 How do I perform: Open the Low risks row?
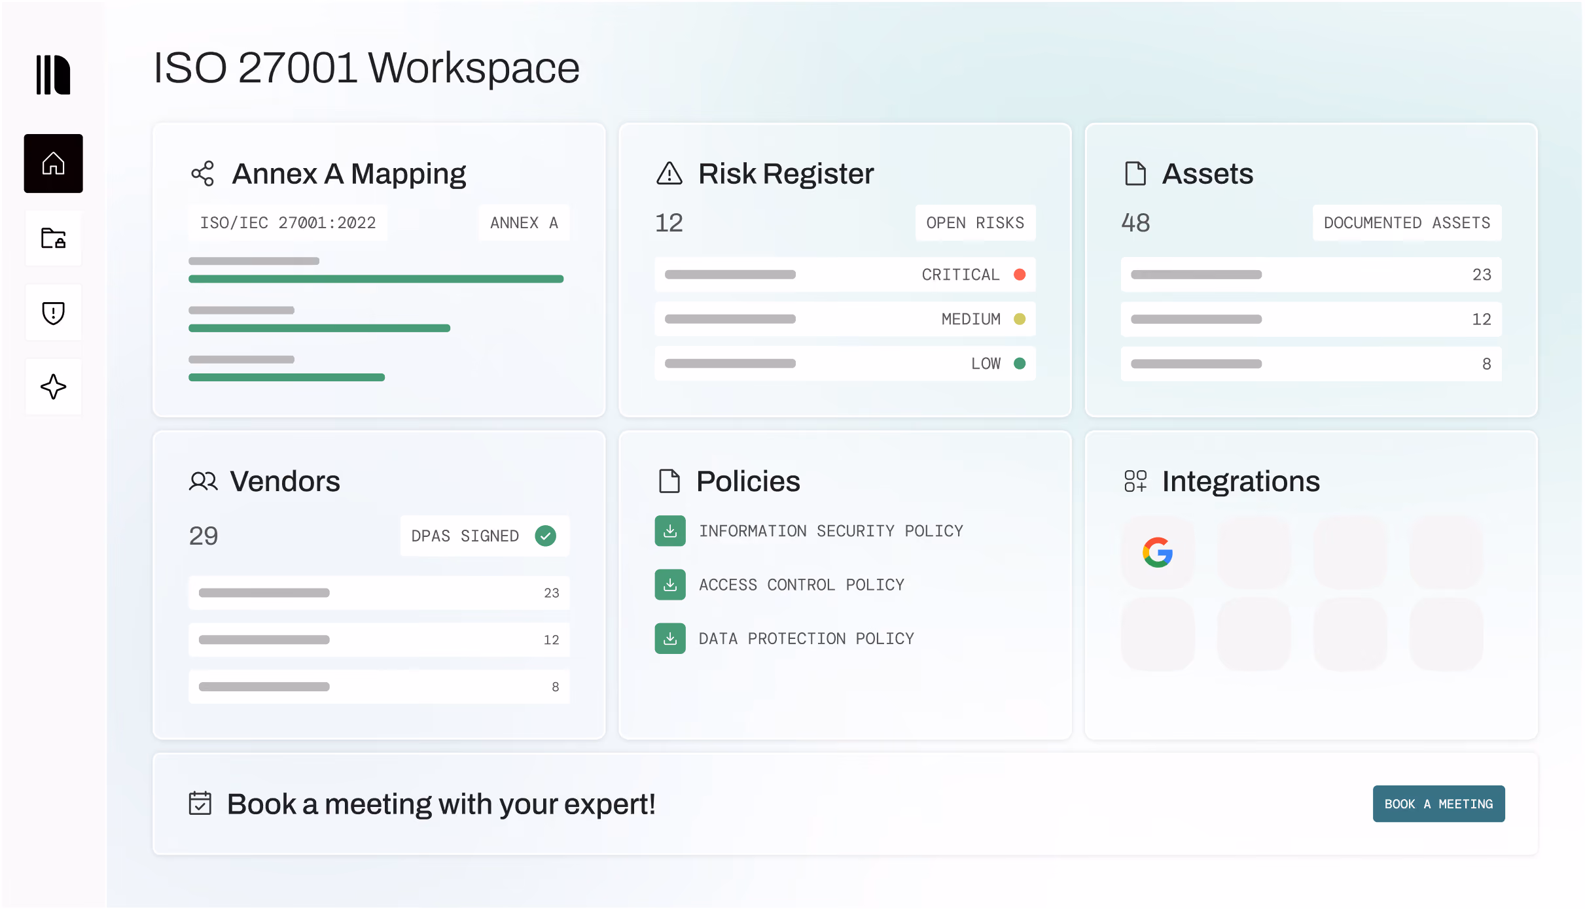845,364
